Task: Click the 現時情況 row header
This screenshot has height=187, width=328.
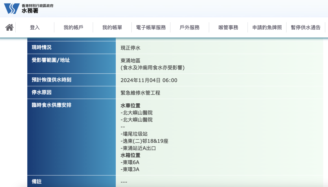Action: click(42, 48)
